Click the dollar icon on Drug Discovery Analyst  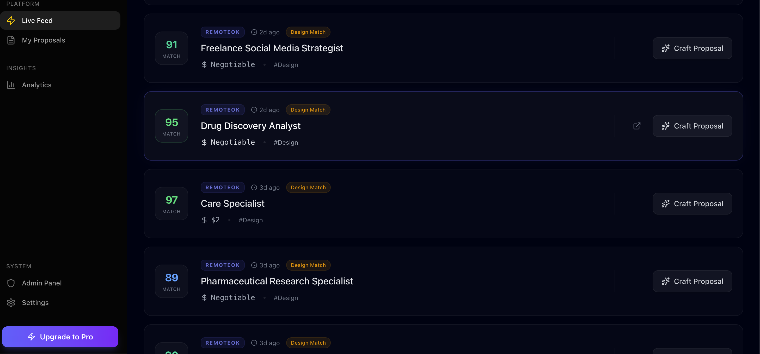pos(204,142)
